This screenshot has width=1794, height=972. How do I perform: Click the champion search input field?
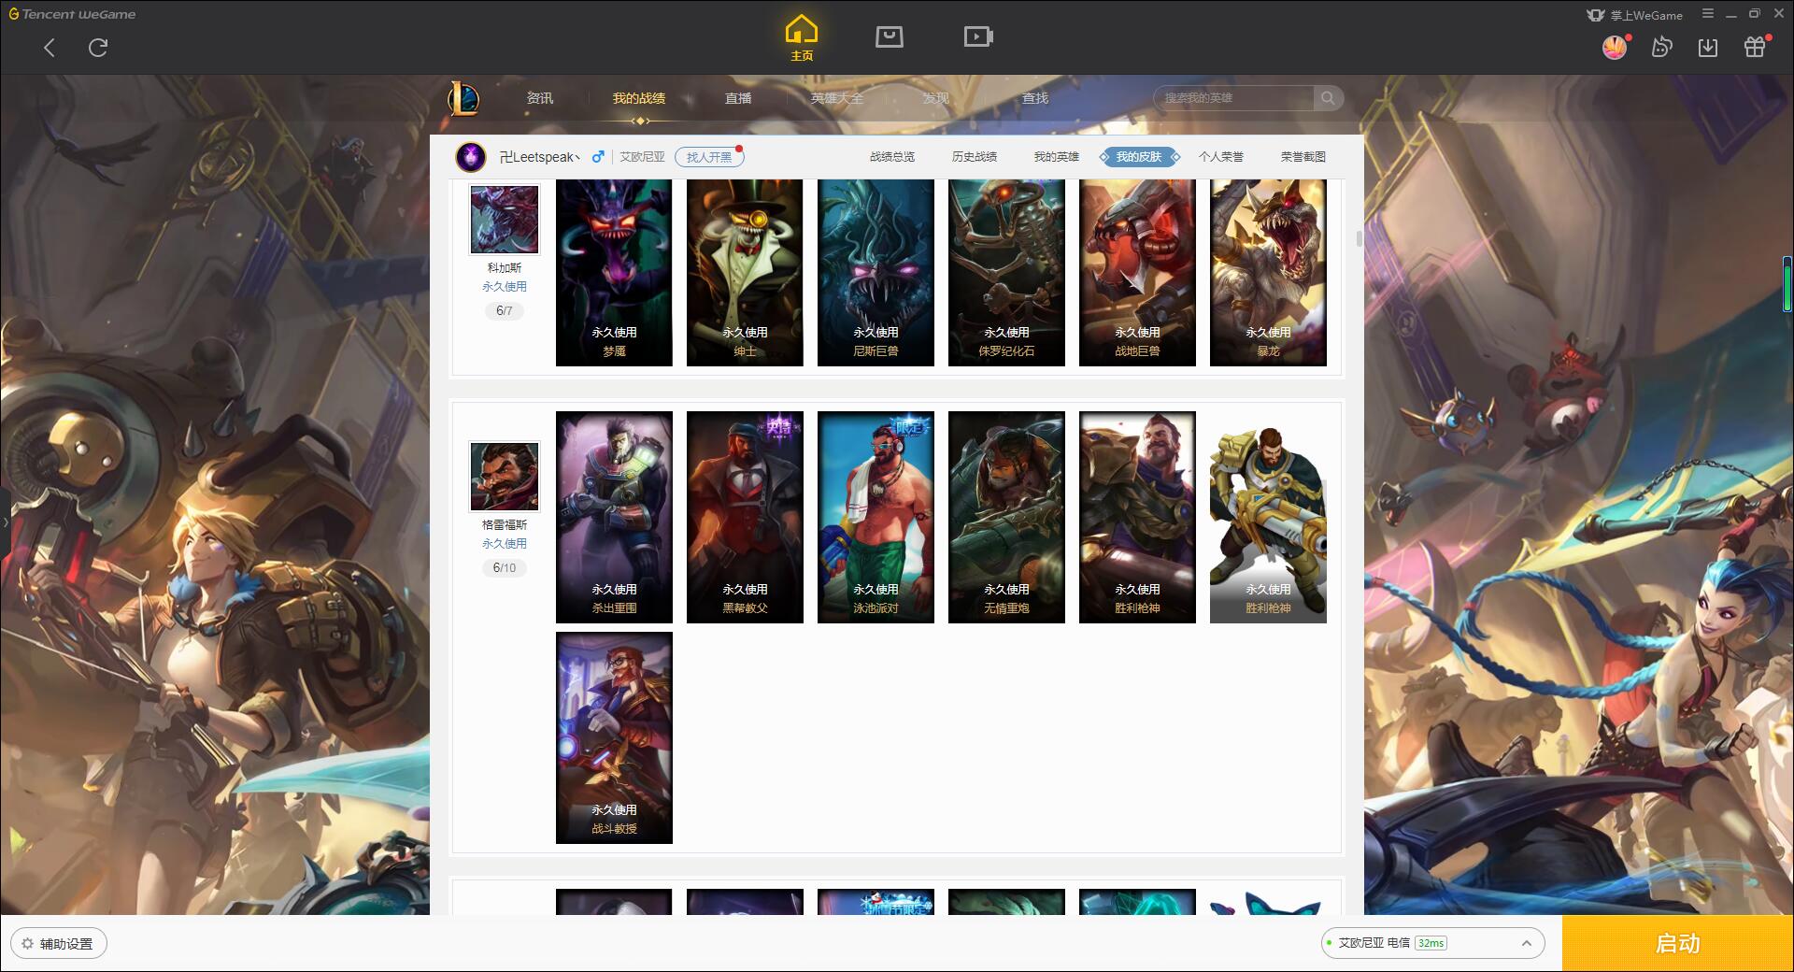(1234, 98)
